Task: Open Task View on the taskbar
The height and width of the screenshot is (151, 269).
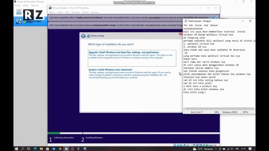Action: click(29, 149)
